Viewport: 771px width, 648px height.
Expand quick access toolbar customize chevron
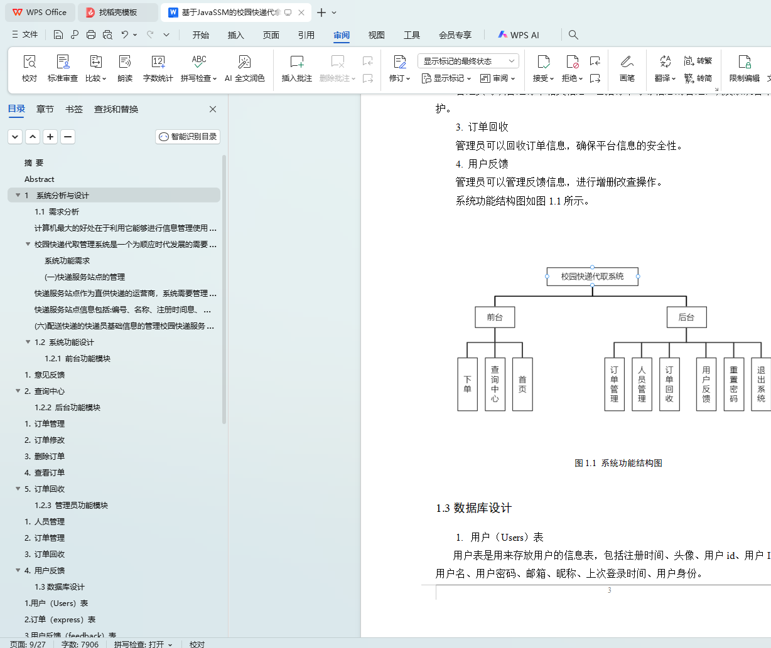tap(166, 35)
